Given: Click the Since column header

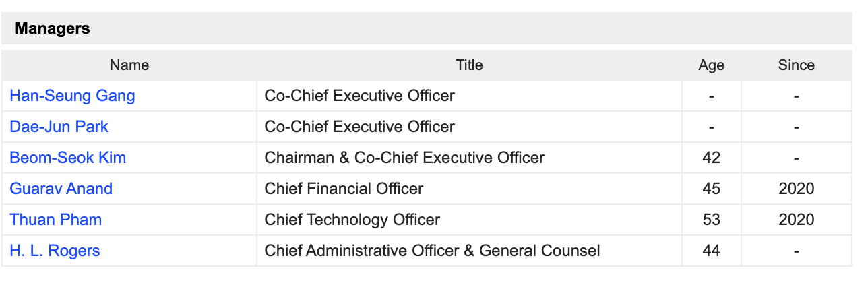Looking at the screenshot, I should (797, 65).
